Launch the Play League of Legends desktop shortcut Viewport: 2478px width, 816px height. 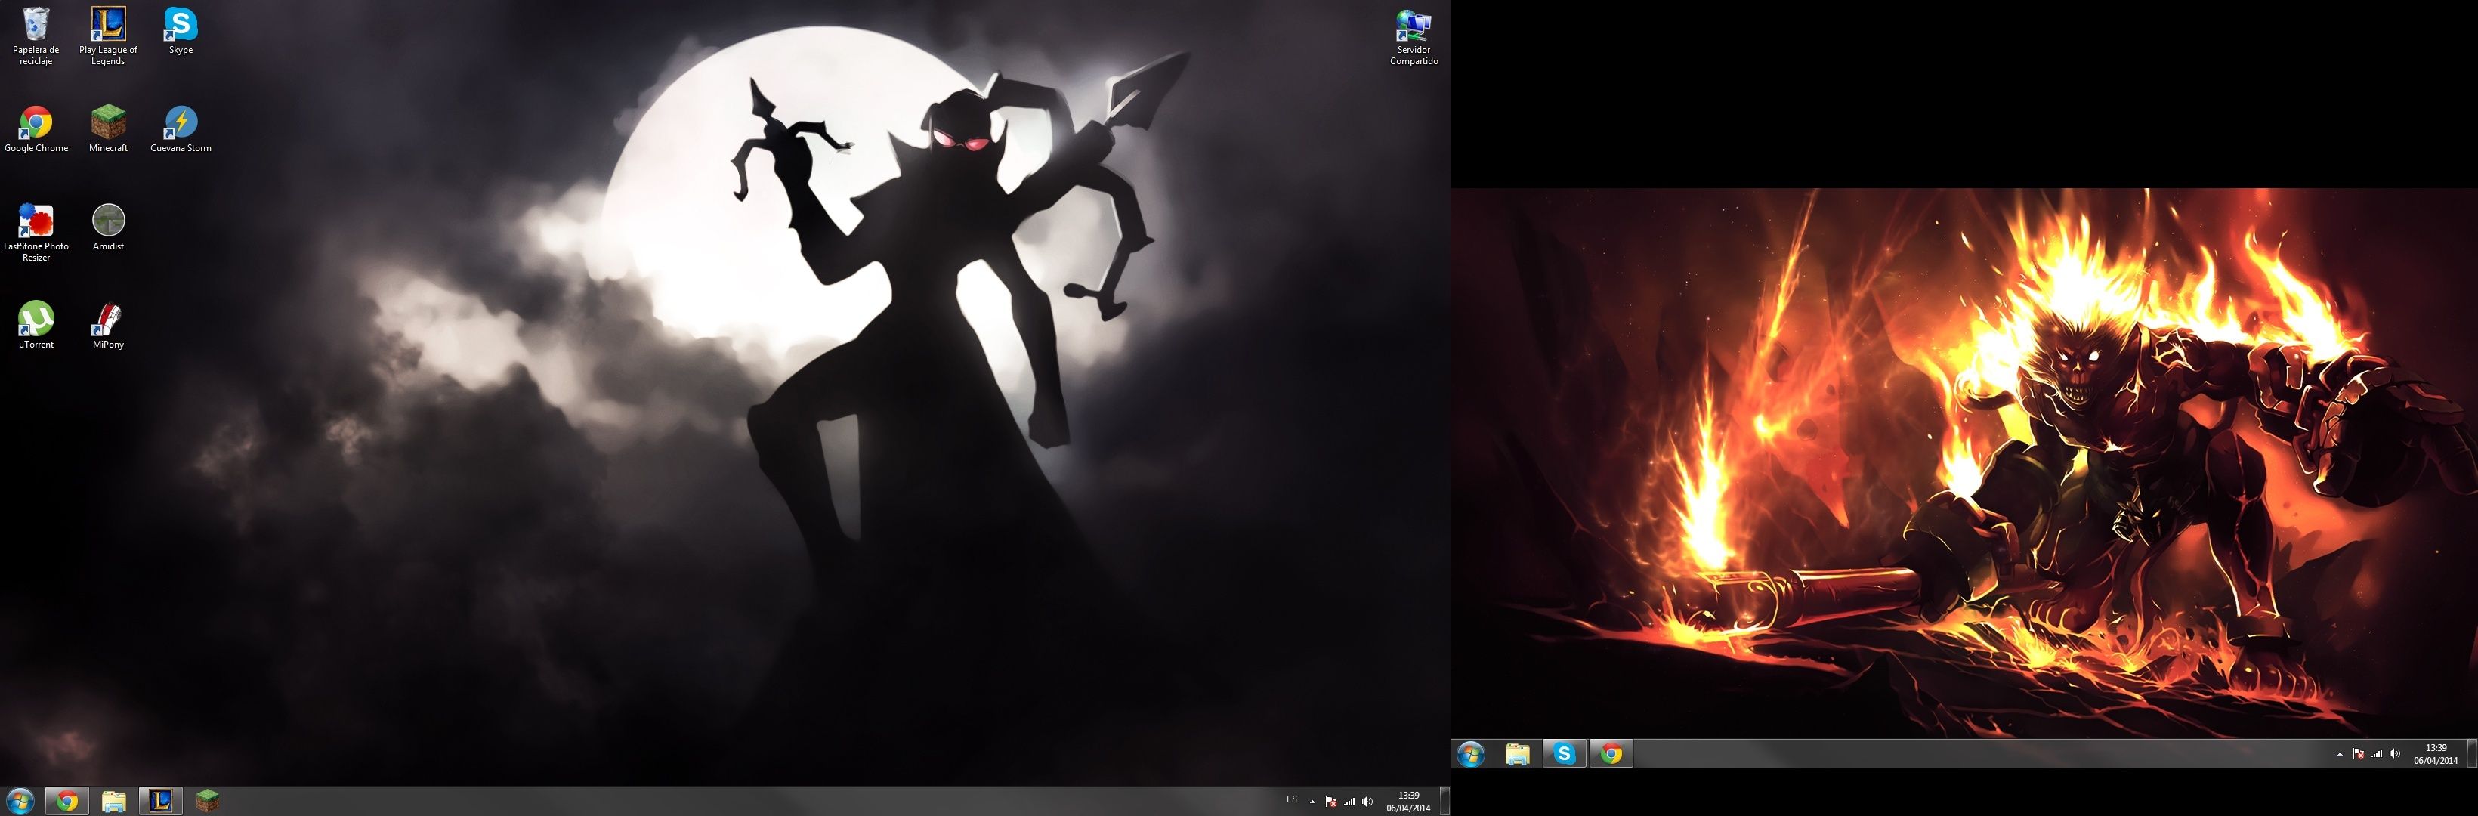108,36
